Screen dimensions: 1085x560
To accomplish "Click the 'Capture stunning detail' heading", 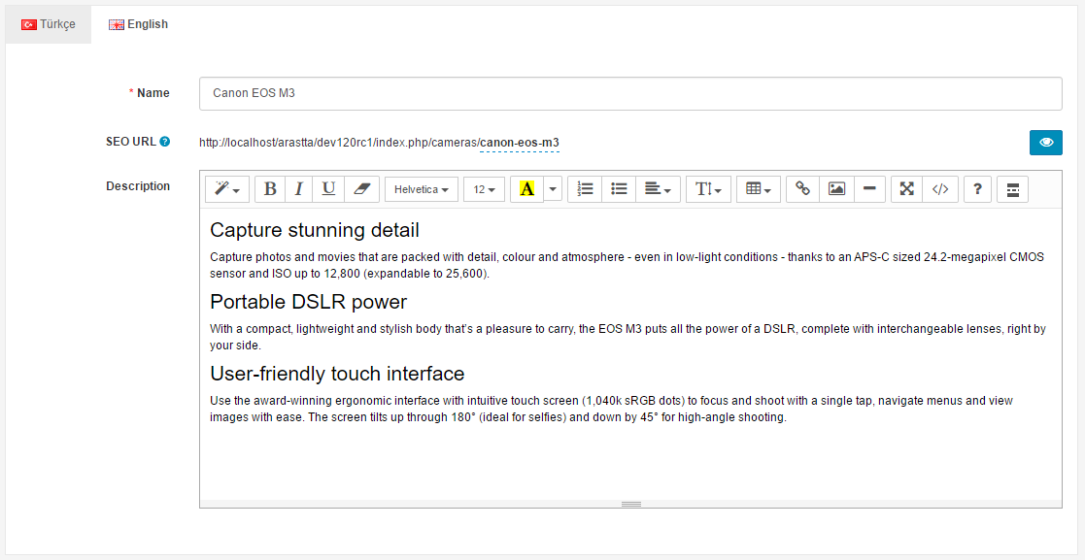I will (x=315, y=230).
